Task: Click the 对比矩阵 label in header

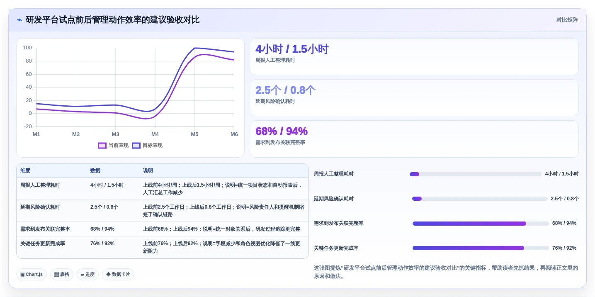Action: 567,20
